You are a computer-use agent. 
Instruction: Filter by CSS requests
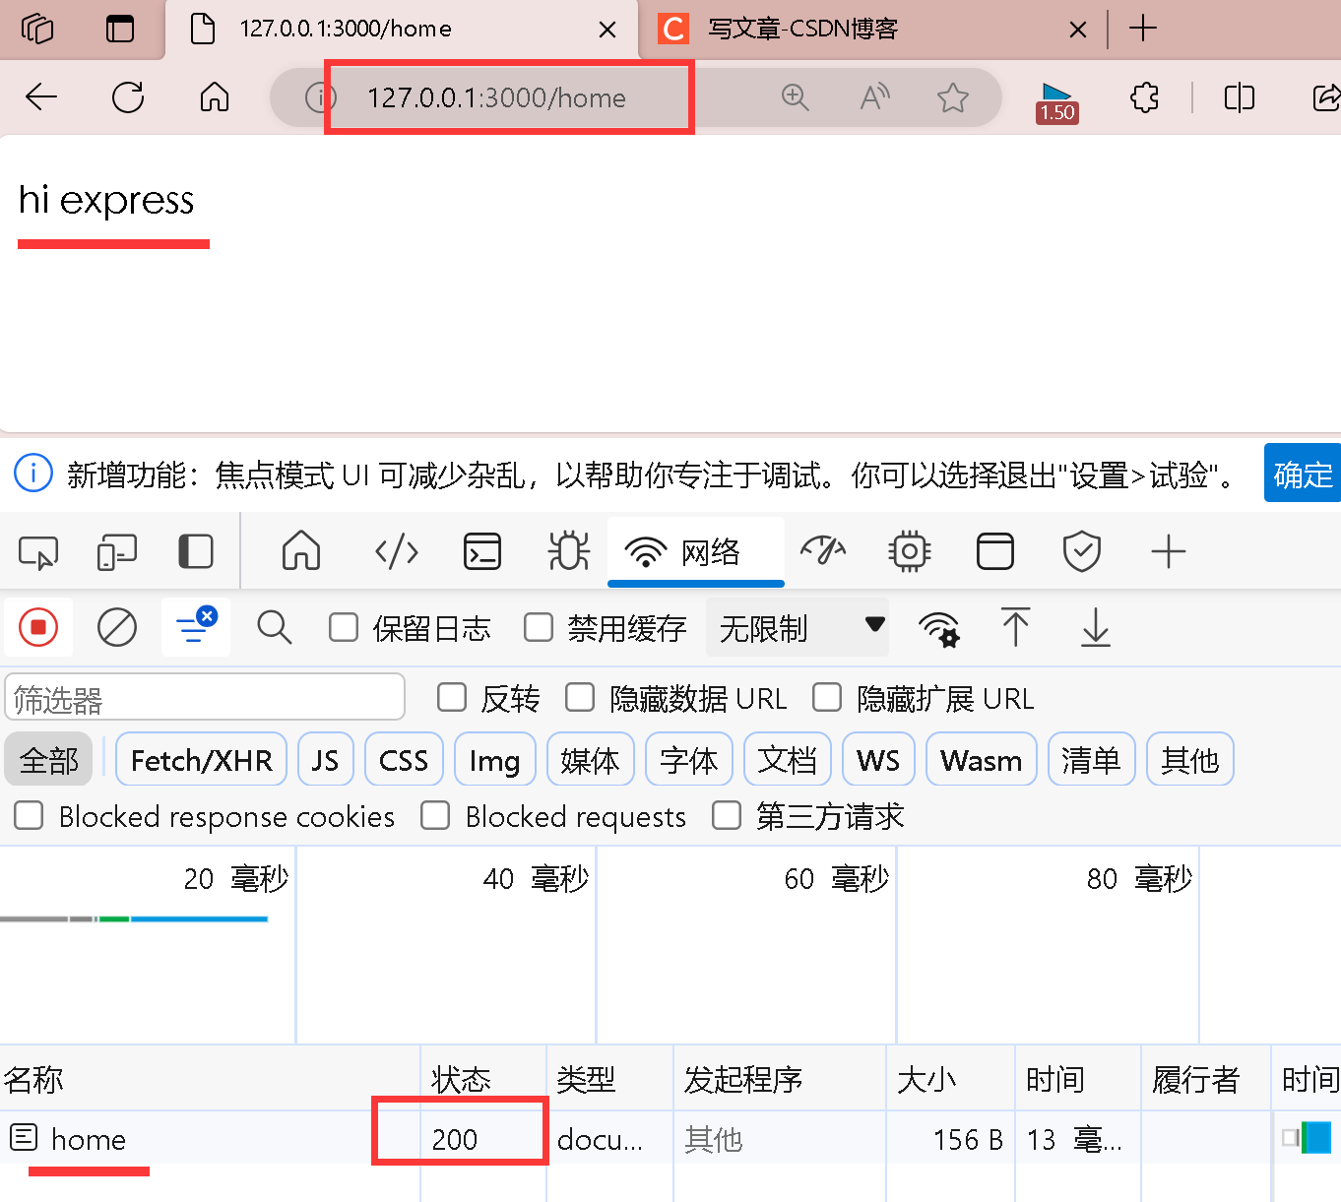coord(404,759)
